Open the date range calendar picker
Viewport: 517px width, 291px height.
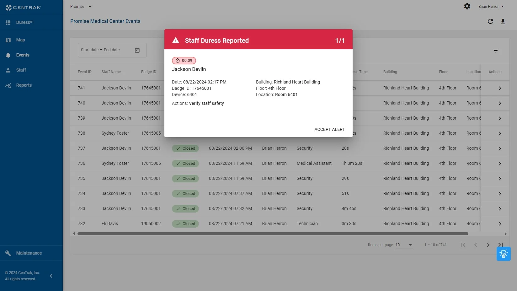click(x=137, y=50)
